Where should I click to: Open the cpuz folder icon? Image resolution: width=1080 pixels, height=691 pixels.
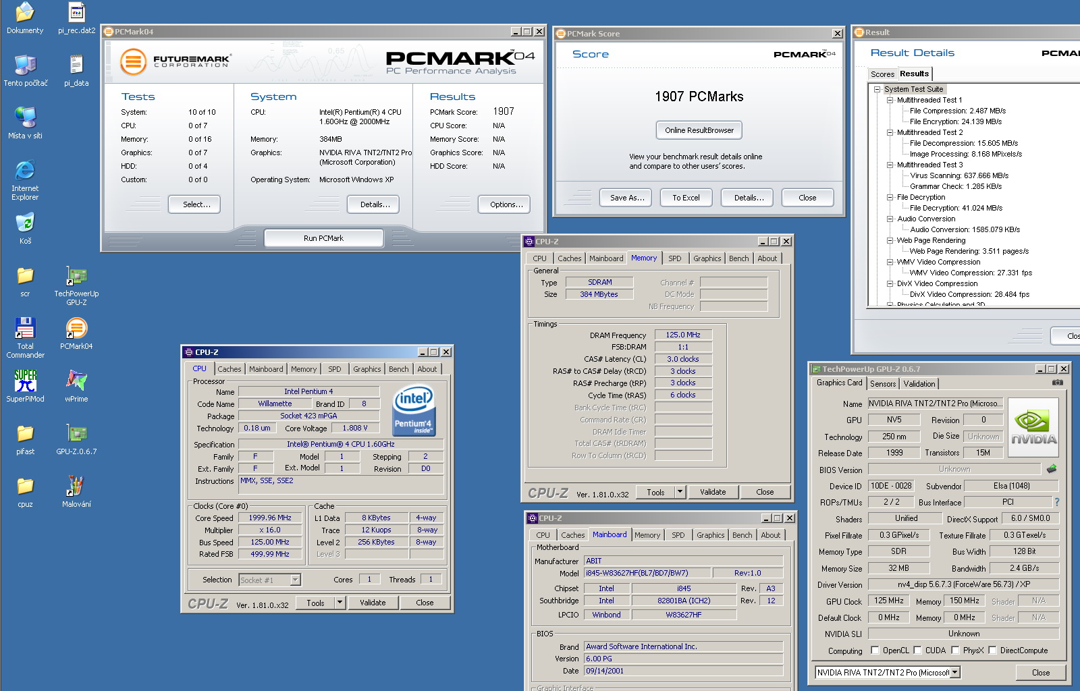[25, 491]
